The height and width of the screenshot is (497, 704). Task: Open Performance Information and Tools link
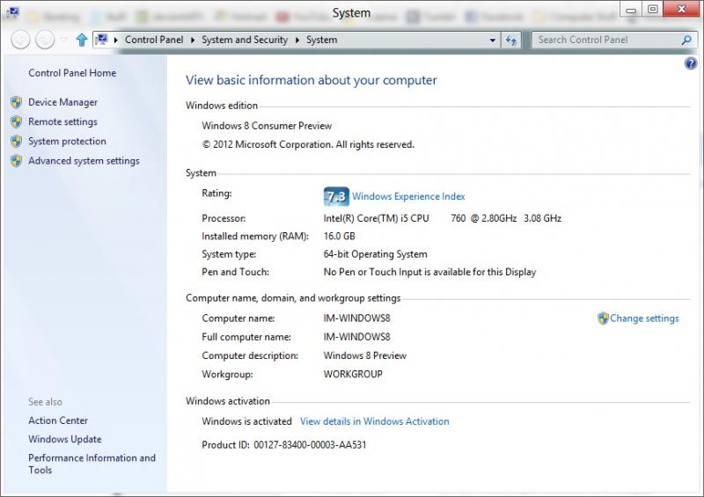pyautogui.click(x=92, y=464)
